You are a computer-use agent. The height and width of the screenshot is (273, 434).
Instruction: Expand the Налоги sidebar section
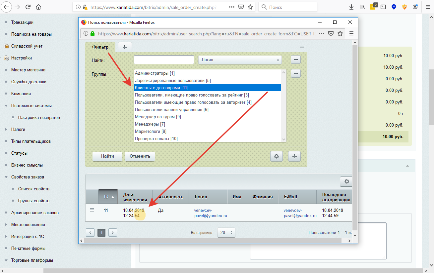[x=6, y=130]
